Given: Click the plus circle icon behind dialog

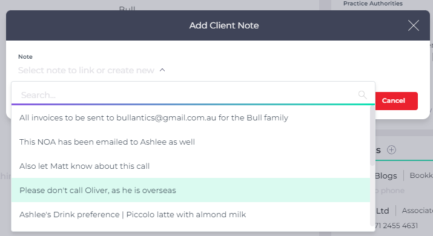Looking at the screenshot, I should 391,150.
